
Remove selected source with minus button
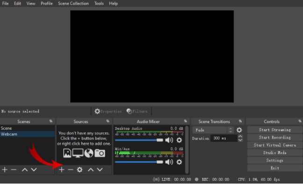point(71,169)
